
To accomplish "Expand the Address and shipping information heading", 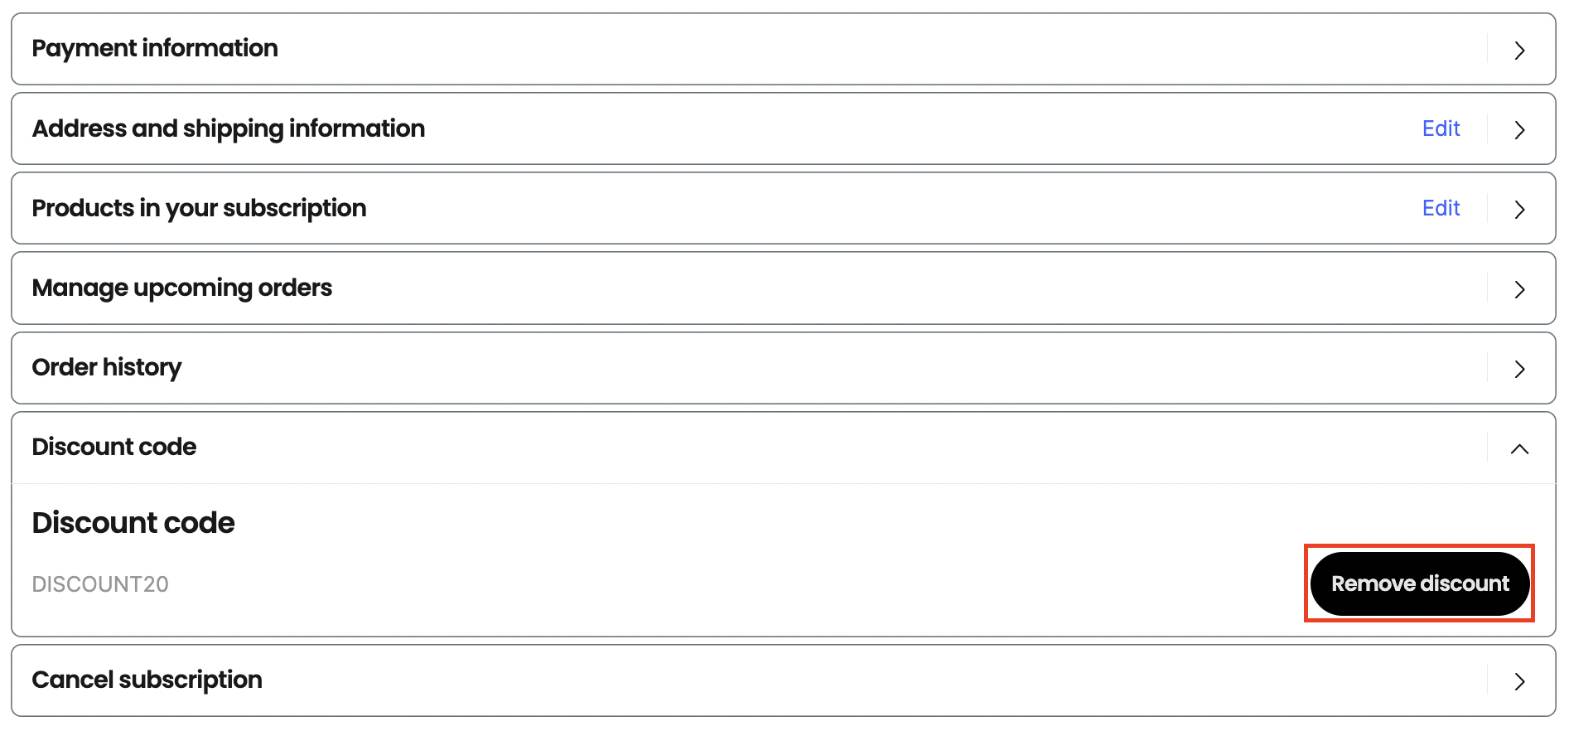I will tap(229, 129).
